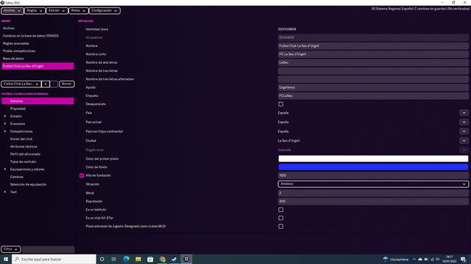The width and height of the screenshot is (471, 264).
Task: Open the País actual dropdown
Action: click(x=464, y=122)
